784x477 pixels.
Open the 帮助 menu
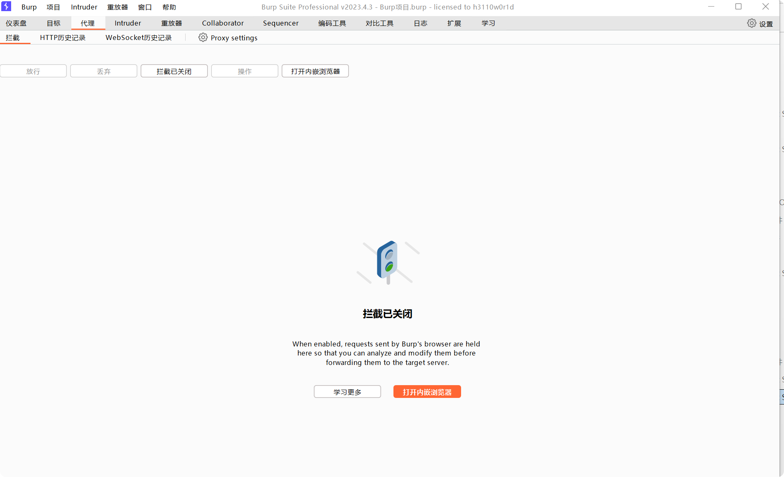[169, 7]
